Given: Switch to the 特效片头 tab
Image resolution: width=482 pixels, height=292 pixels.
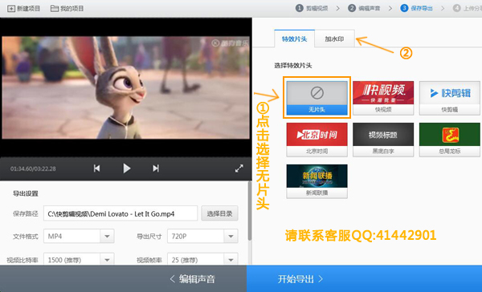Looking at the screenshot, I should pyautogui.click(x=295, y=39).
